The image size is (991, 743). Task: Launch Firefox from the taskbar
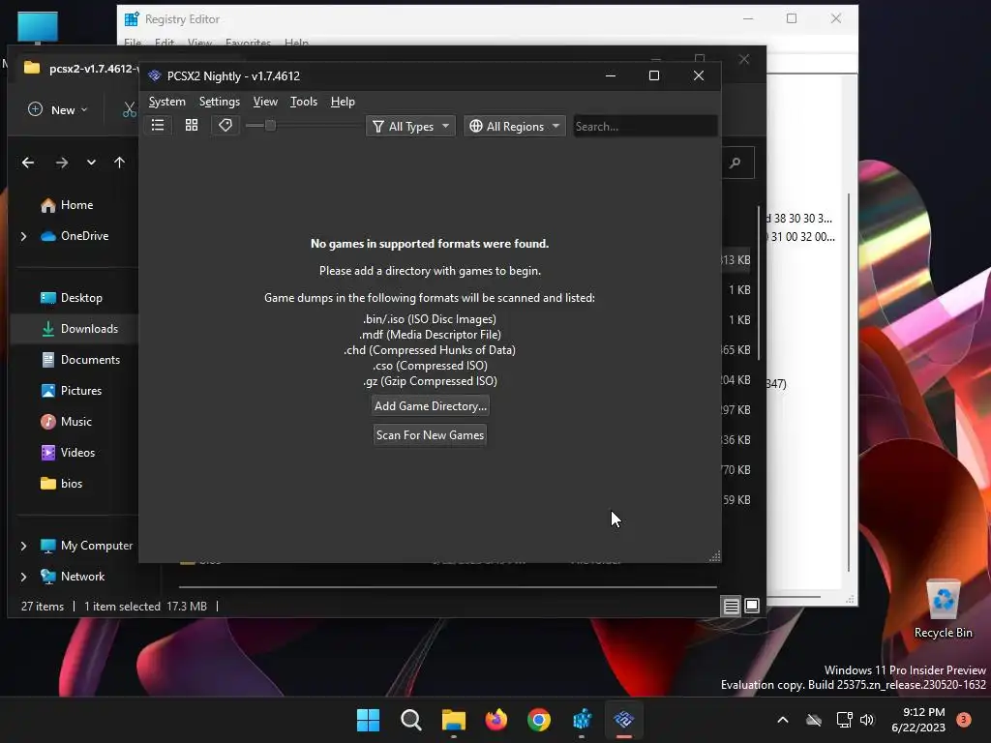(x=496, y=720)
